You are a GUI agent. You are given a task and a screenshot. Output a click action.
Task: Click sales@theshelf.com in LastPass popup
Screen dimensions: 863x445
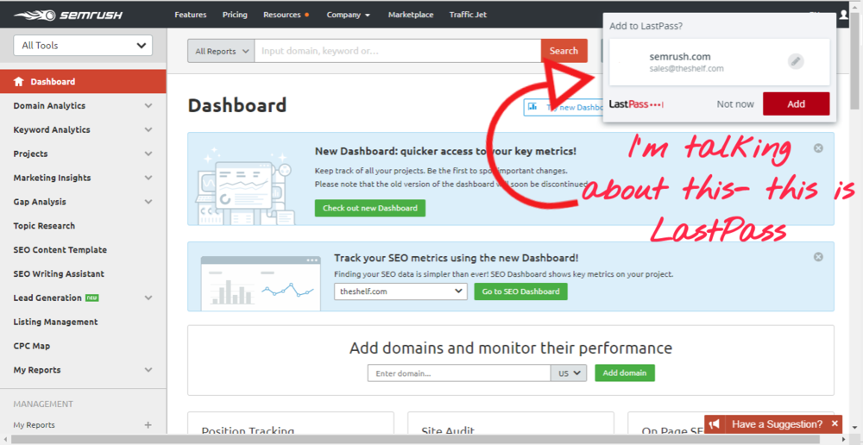[x=686, y=69]
